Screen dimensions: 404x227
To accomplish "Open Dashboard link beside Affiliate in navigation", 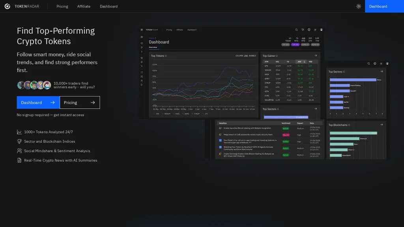I will coord(108,6).
